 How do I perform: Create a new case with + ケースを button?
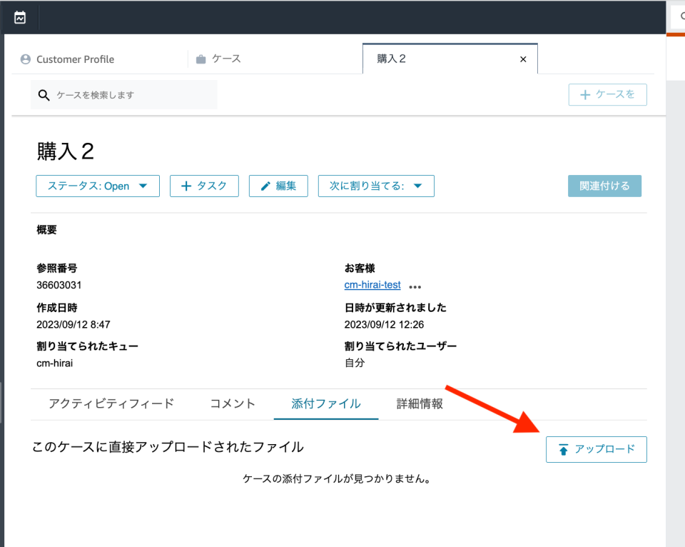(608, 94)
